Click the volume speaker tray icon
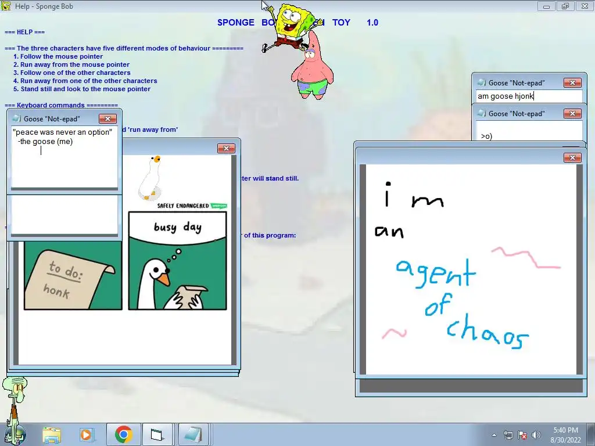 click(536, 435)
